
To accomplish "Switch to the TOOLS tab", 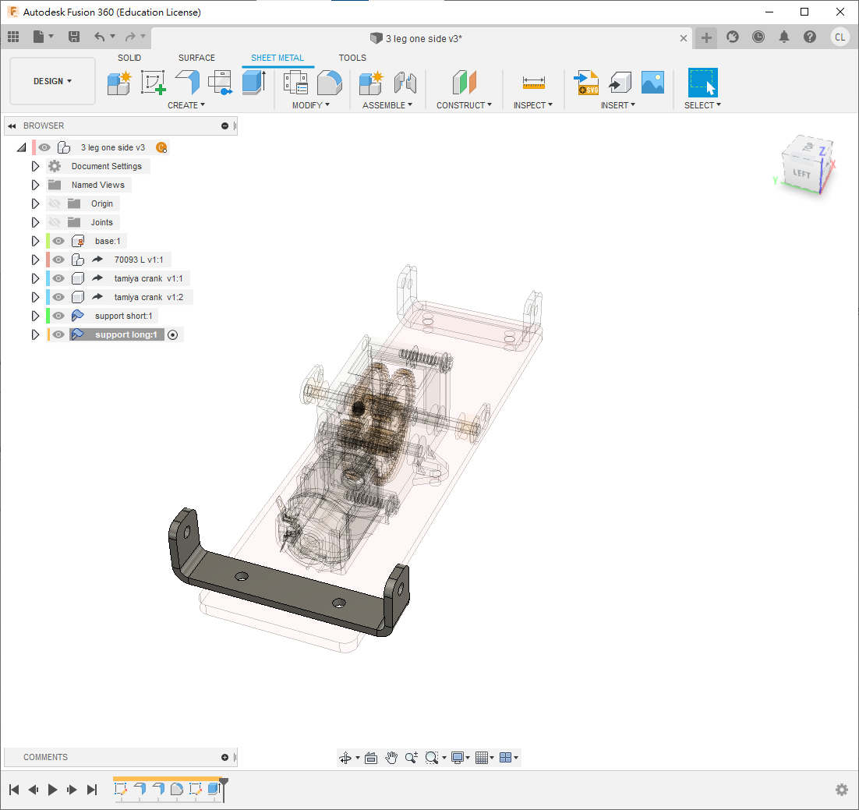I will 352,58.
